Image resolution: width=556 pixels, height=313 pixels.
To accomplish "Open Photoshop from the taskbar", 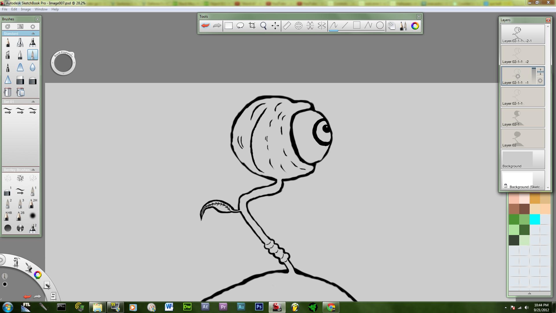I will [259, 307].
